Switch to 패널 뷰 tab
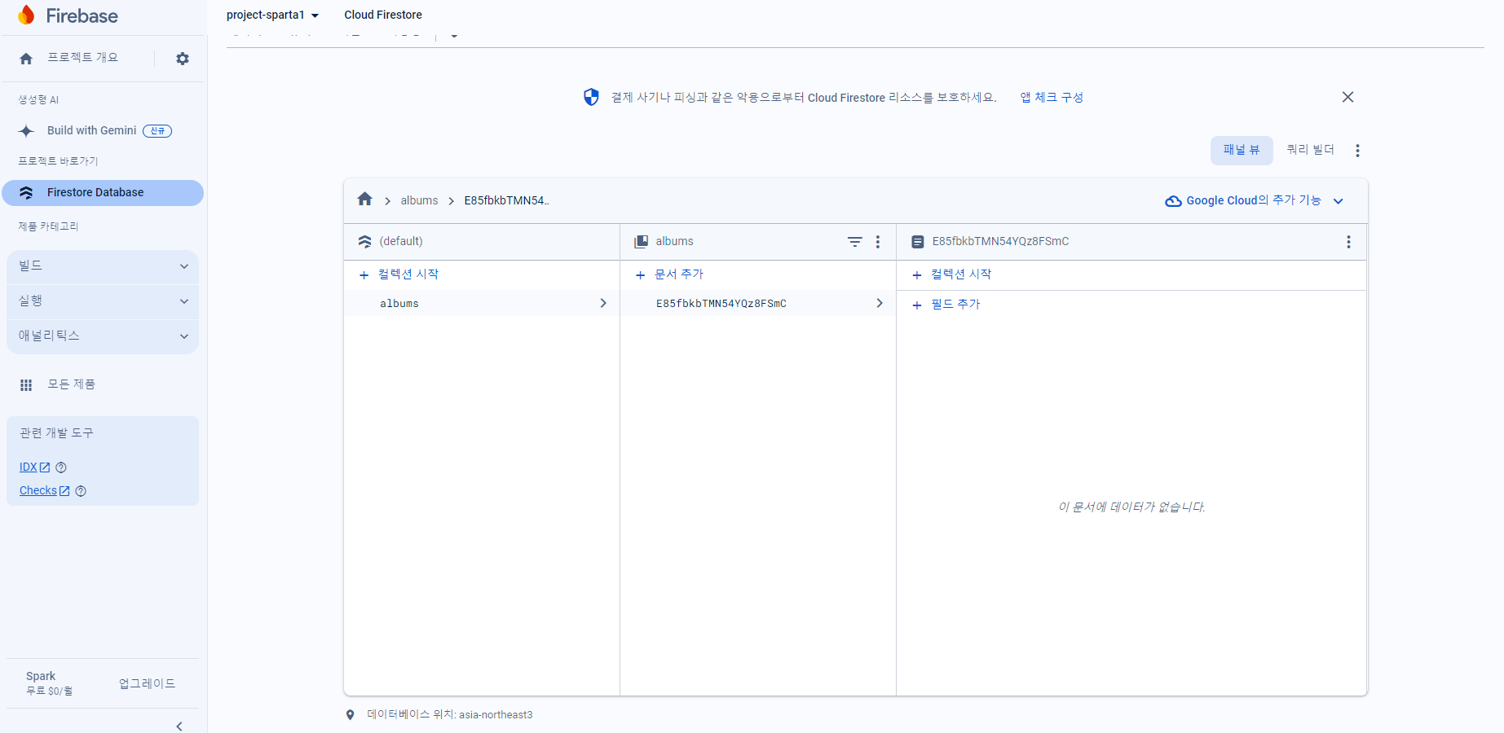Screen dimensions: 1504x733 pyautogui.click(x=1242, y=151)
